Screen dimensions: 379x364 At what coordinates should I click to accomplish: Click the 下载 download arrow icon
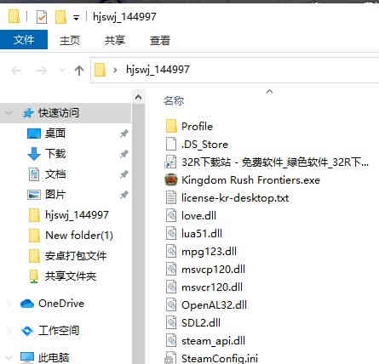[x=34, y=154]
